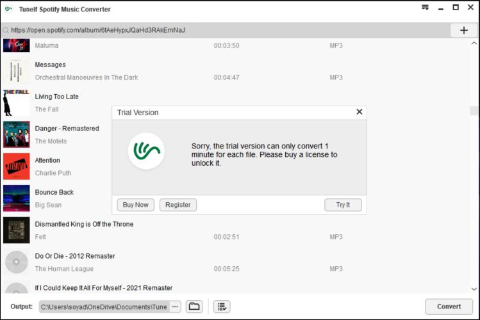This screenshot has height=320, width=480.
Task: Click artist name 'Charlie Puth'
Action: pyautogui.click(x=53, y=173)
